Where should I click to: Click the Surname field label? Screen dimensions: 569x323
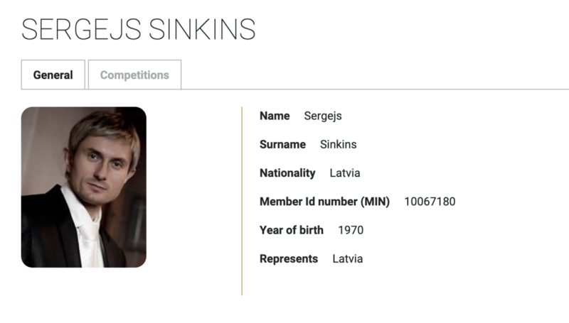click(x=282, y=145)
